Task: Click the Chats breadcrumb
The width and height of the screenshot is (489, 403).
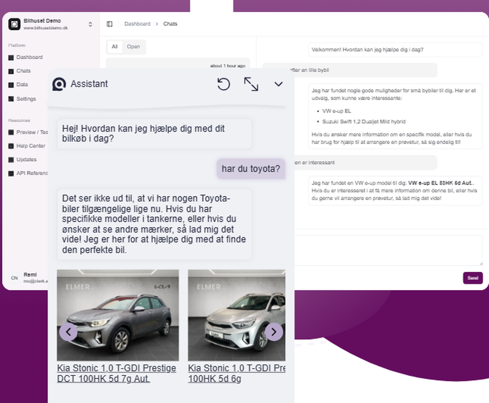Action: point(170,24)
